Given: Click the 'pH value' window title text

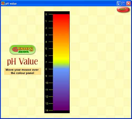Looking at the screenshot, I should point(11,4).
